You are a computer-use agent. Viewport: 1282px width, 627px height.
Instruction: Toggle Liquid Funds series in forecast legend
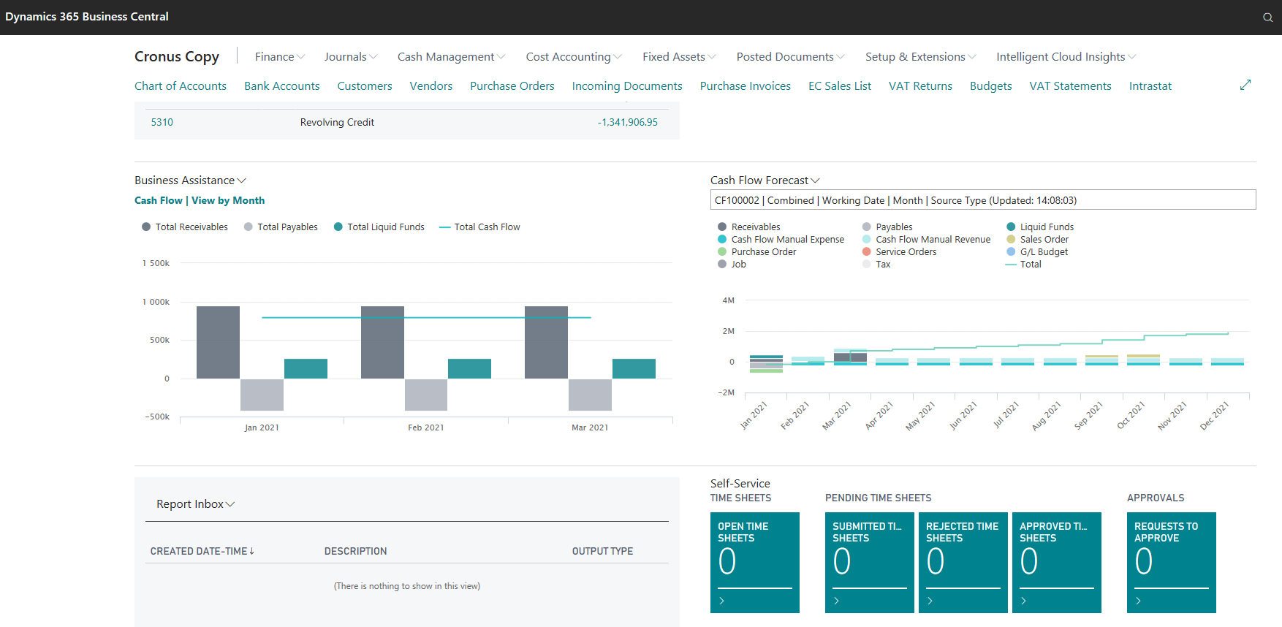click(x=1040, y=227)
